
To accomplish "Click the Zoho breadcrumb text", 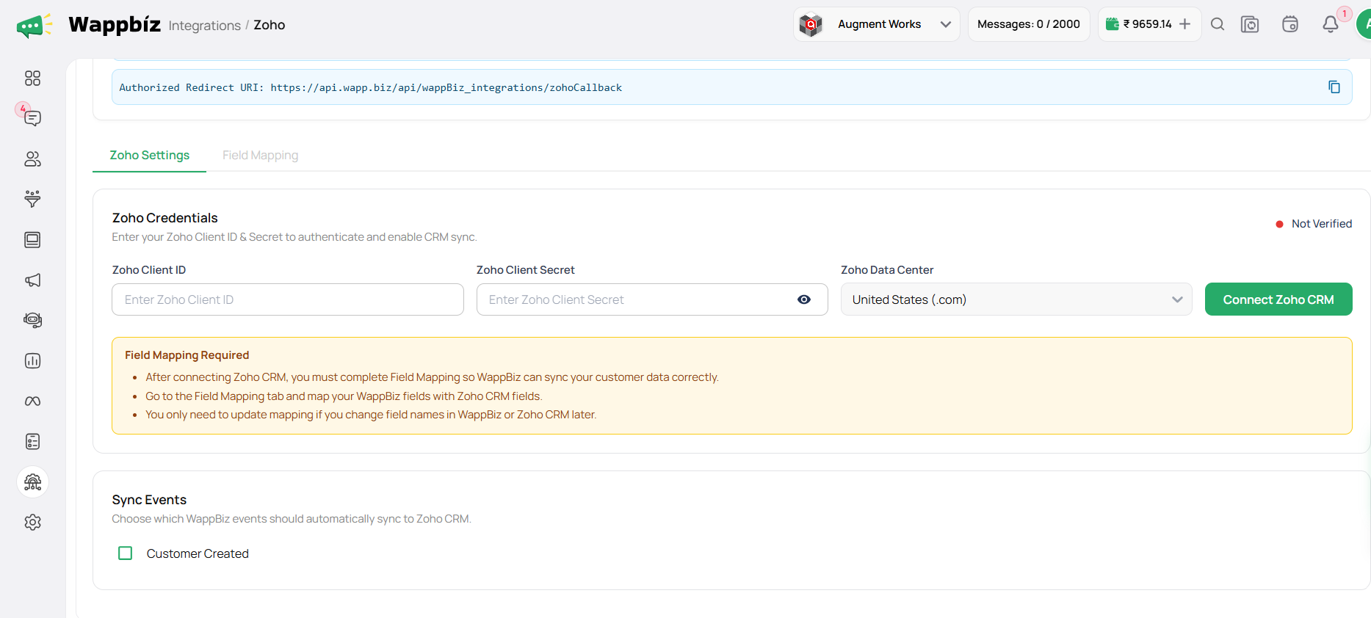I will coord(270,25).
